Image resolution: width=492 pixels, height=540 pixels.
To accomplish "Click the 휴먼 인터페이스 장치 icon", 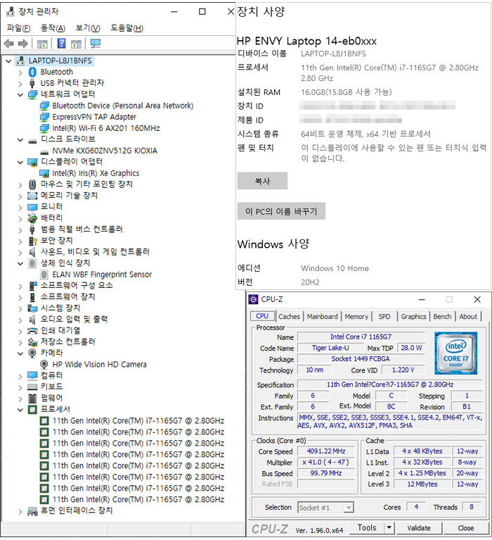I will click(x=32, y=511).
